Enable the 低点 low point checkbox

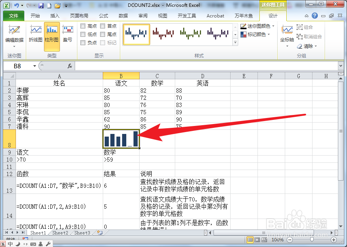click(83, 34)
